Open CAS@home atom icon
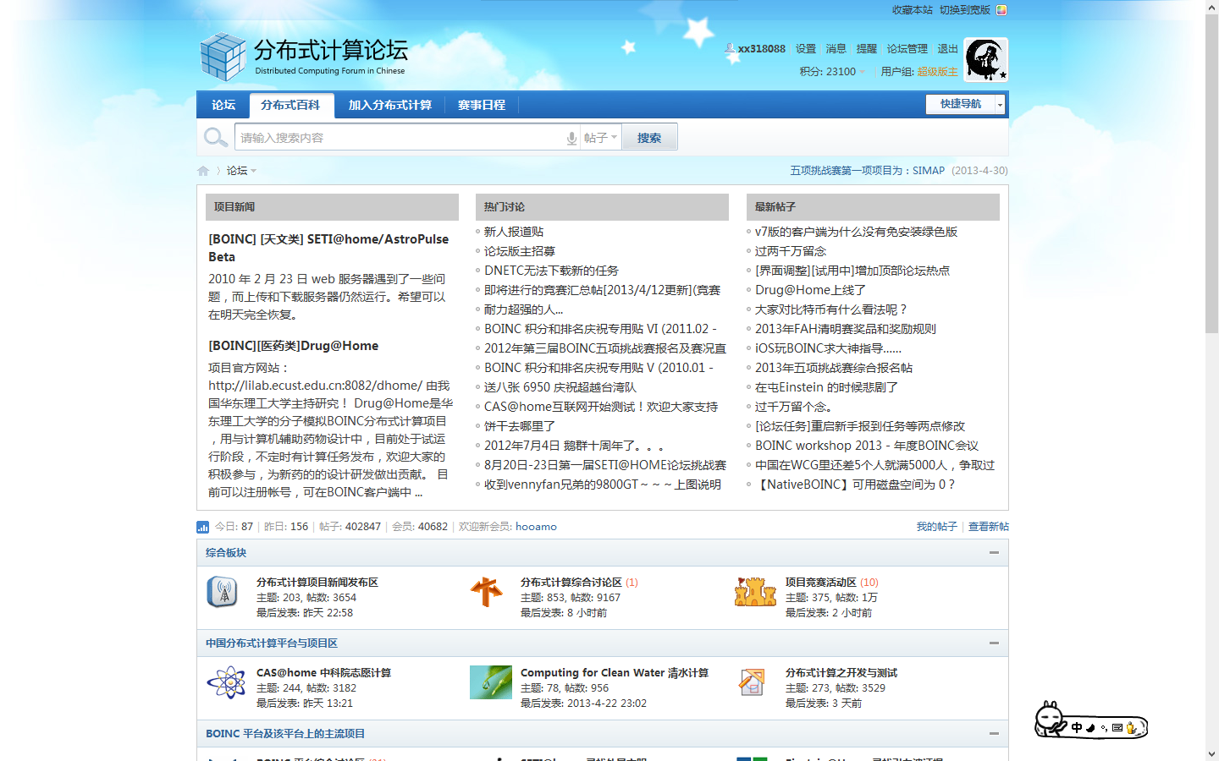The image size is (1219, 761). pyautogui.click(x=226, y=682)
